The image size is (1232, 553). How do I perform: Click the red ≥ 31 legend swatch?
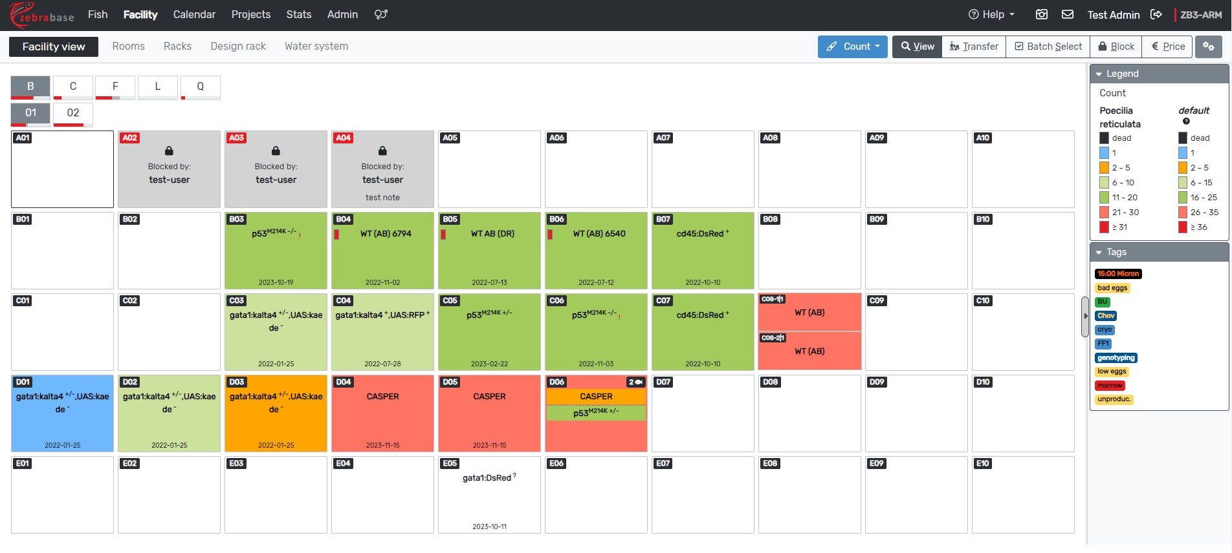[x=1104, y=227]
